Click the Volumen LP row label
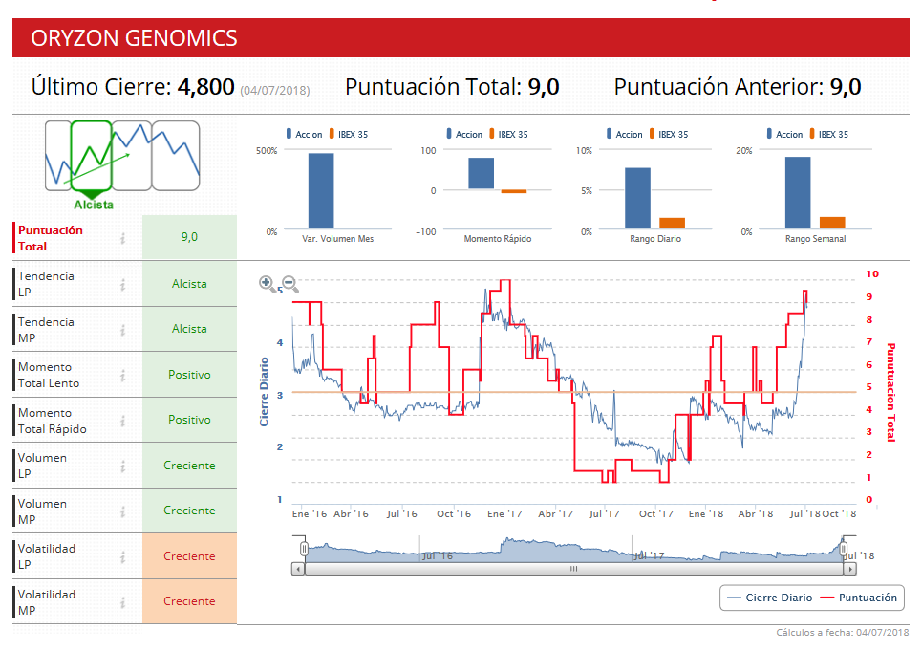 pos(42,466)
